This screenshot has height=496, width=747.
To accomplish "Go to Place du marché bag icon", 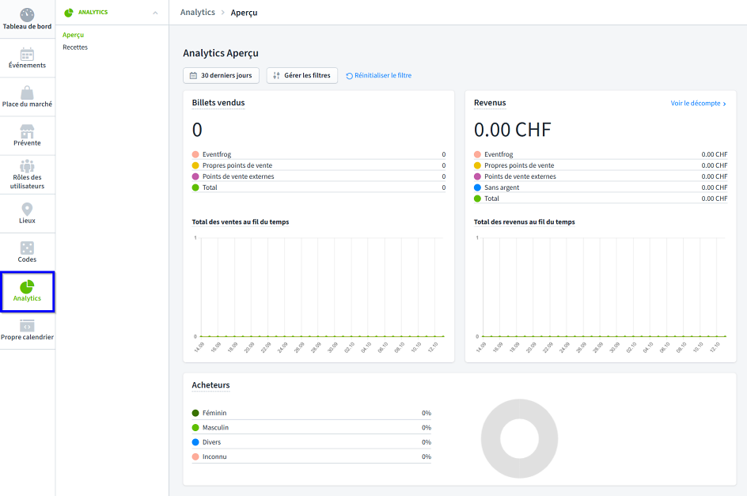I will [x=27, y=93].
